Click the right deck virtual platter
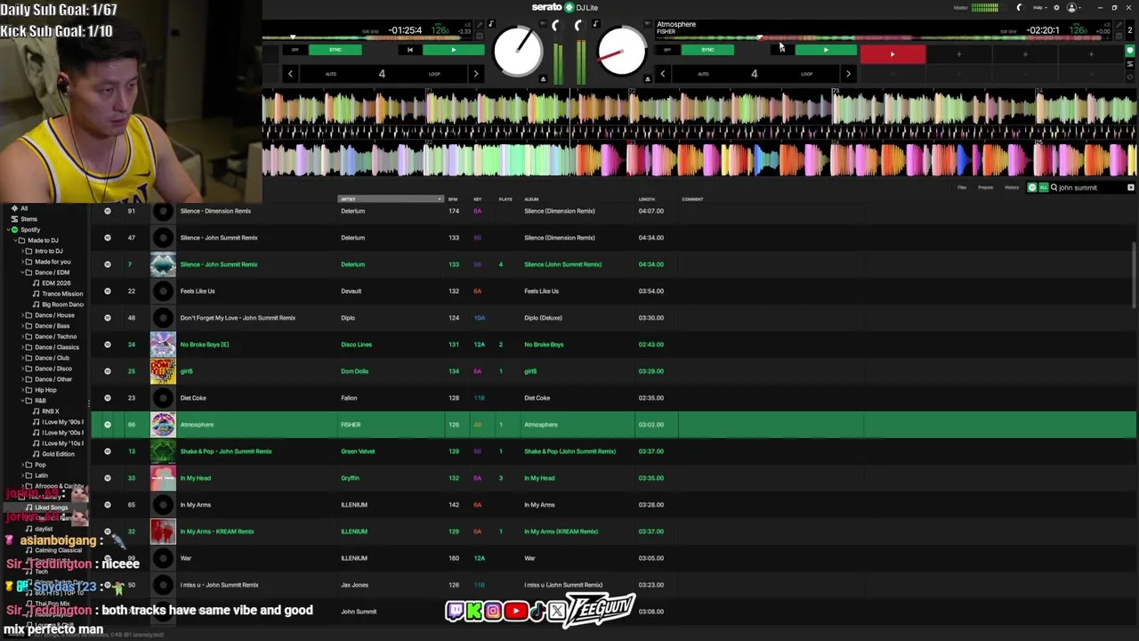Screen dimensions: 1139x641 (621, 51)
